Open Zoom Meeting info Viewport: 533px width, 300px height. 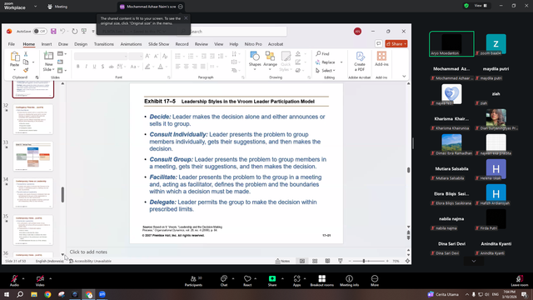[349, 281]
